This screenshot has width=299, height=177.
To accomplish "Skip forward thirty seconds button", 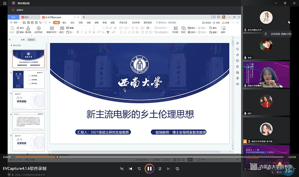I will (160, 169).
